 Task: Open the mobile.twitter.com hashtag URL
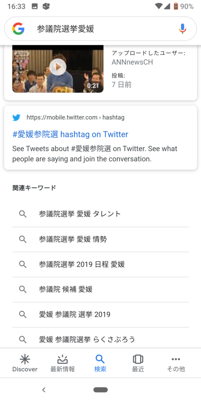coord(75,118)
